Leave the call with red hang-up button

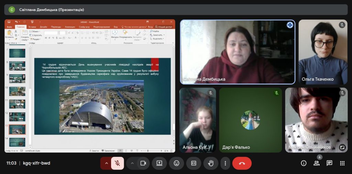[242, 163]
